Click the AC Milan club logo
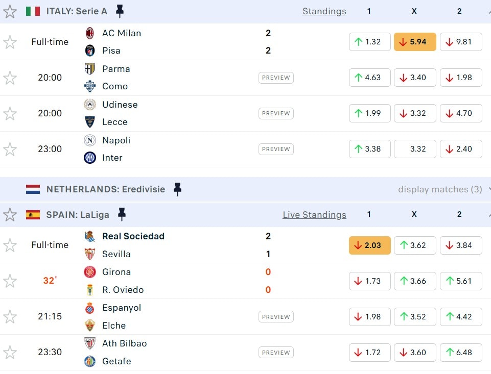Screen dimensions: 491x374 click(90, 33)
